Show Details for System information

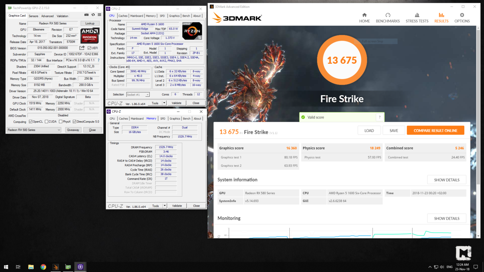tap(447, 180)
